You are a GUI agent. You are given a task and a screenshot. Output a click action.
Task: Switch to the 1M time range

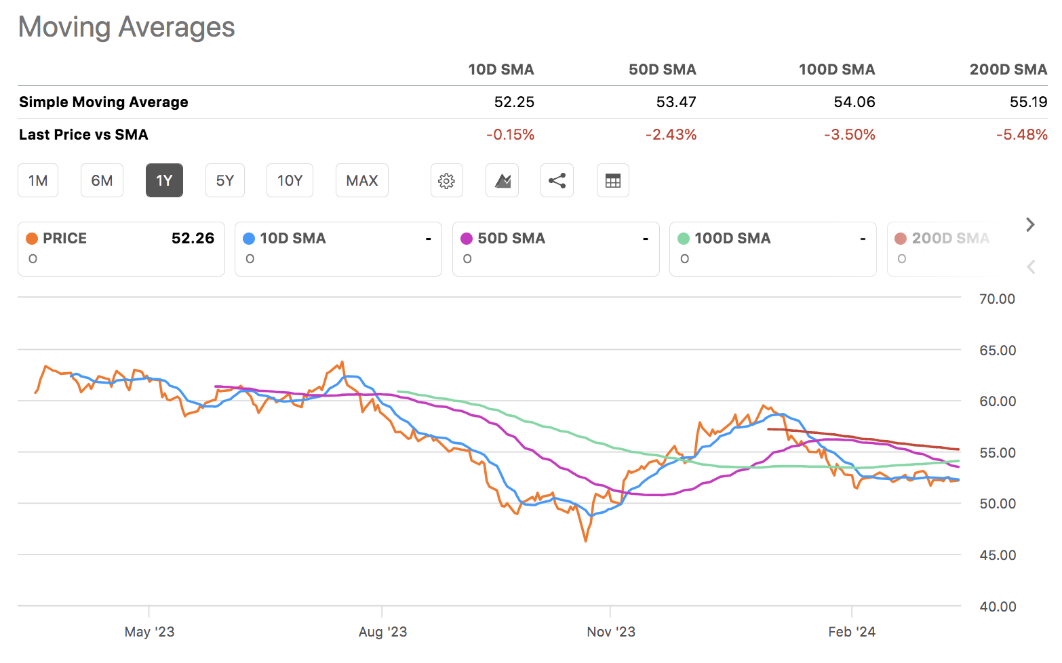click(x=38, y=180)
